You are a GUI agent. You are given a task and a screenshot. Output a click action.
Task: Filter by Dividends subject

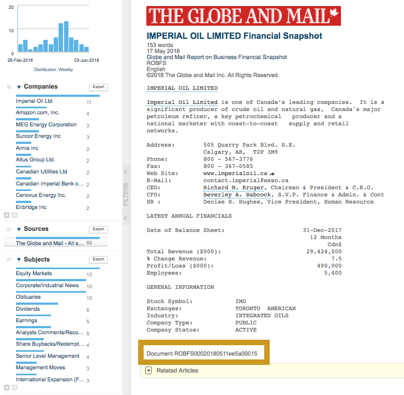pos(28,309)
